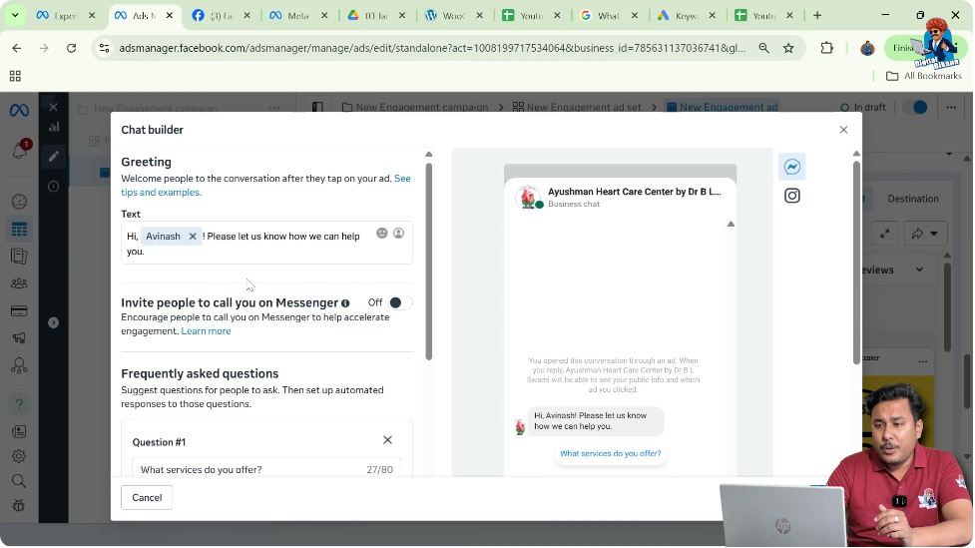Viewport: 975px width, 548px height.
Task: Toggle Invite people to call on Messenger
Action: click(400, 302)
